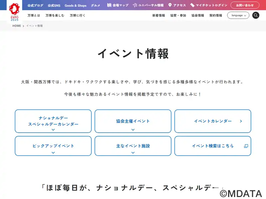The height and width of the screenshot is (199, 266).
Task: Click the EXPO 2025 logo
Action: (14, 12)
